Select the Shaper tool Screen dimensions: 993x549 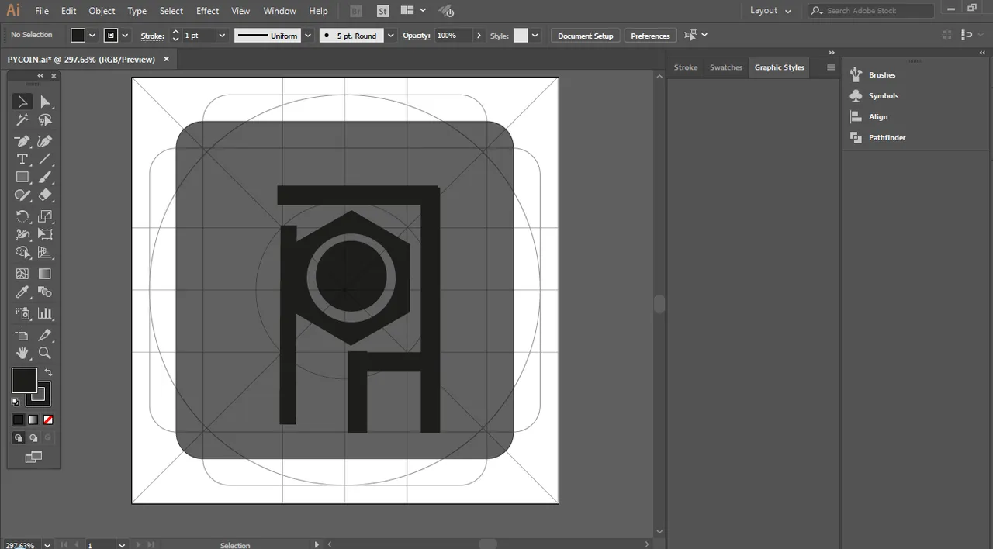pyautogui.click(x=22, y=195)
